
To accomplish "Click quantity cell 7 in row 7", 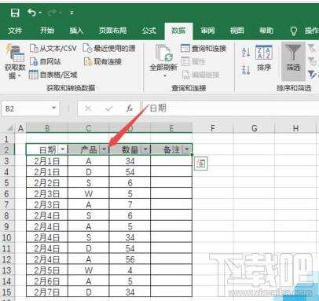I will [x=130, y=205].
